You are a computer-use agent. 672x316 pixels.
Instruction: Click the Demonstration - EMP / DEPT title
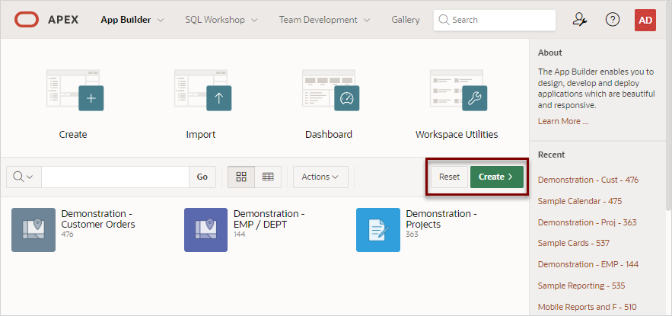(x=269, y=219)
